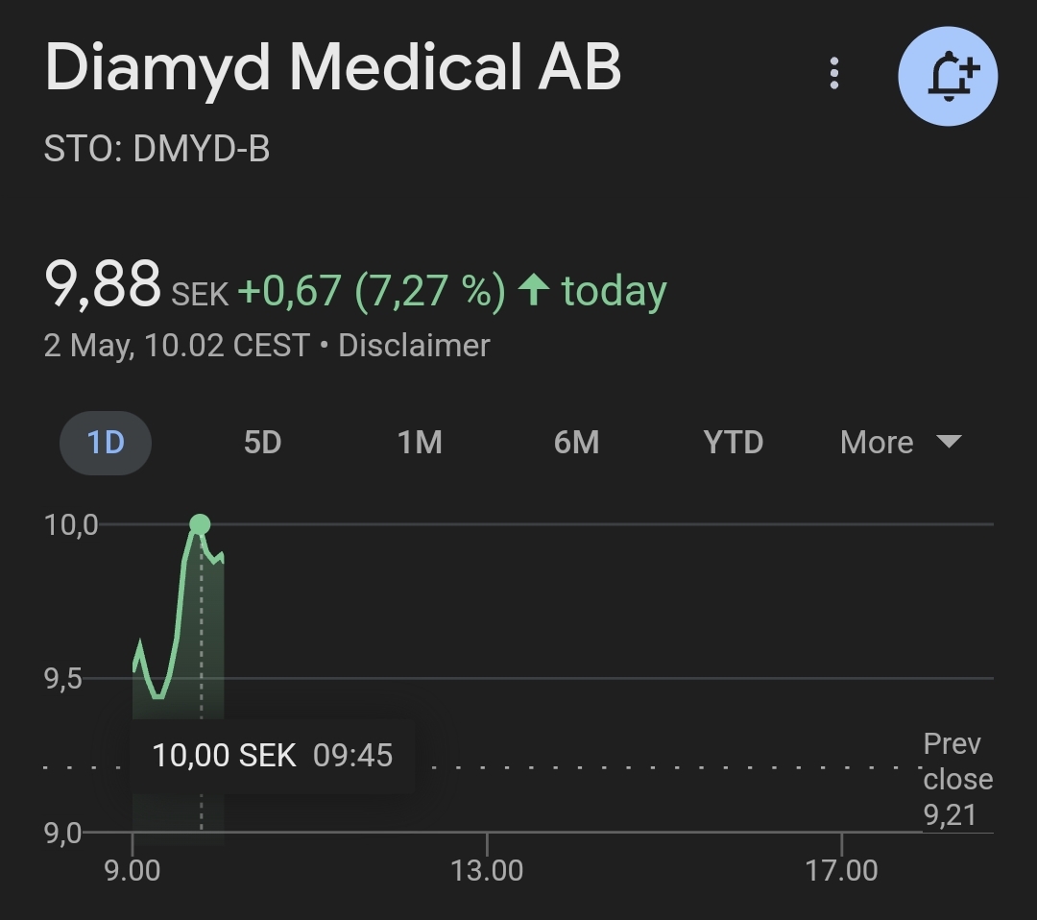Open the Disclaimer link

point(414,346)
